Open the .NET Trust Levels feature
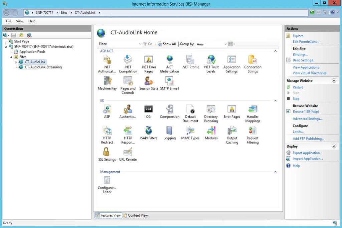342x228 pixels. (211, 64)
